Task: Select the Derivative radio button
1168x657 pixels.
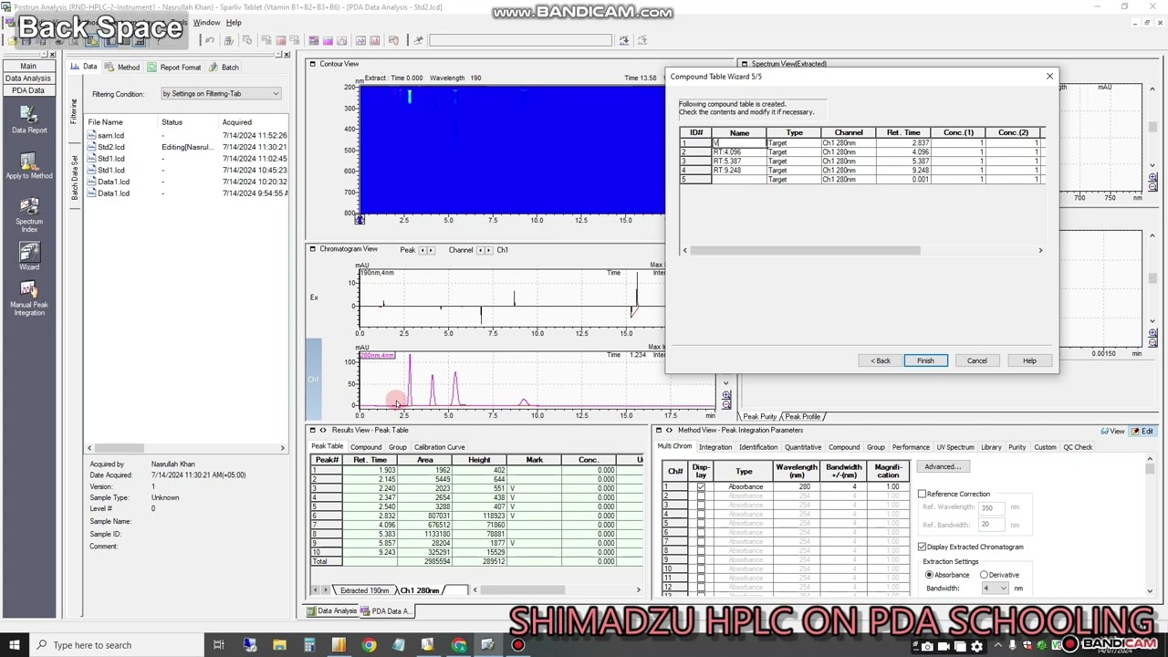Action: click(984, 575)
